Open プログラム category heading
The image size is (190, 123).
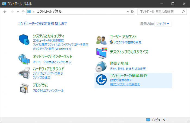click(x=40, y=85)
